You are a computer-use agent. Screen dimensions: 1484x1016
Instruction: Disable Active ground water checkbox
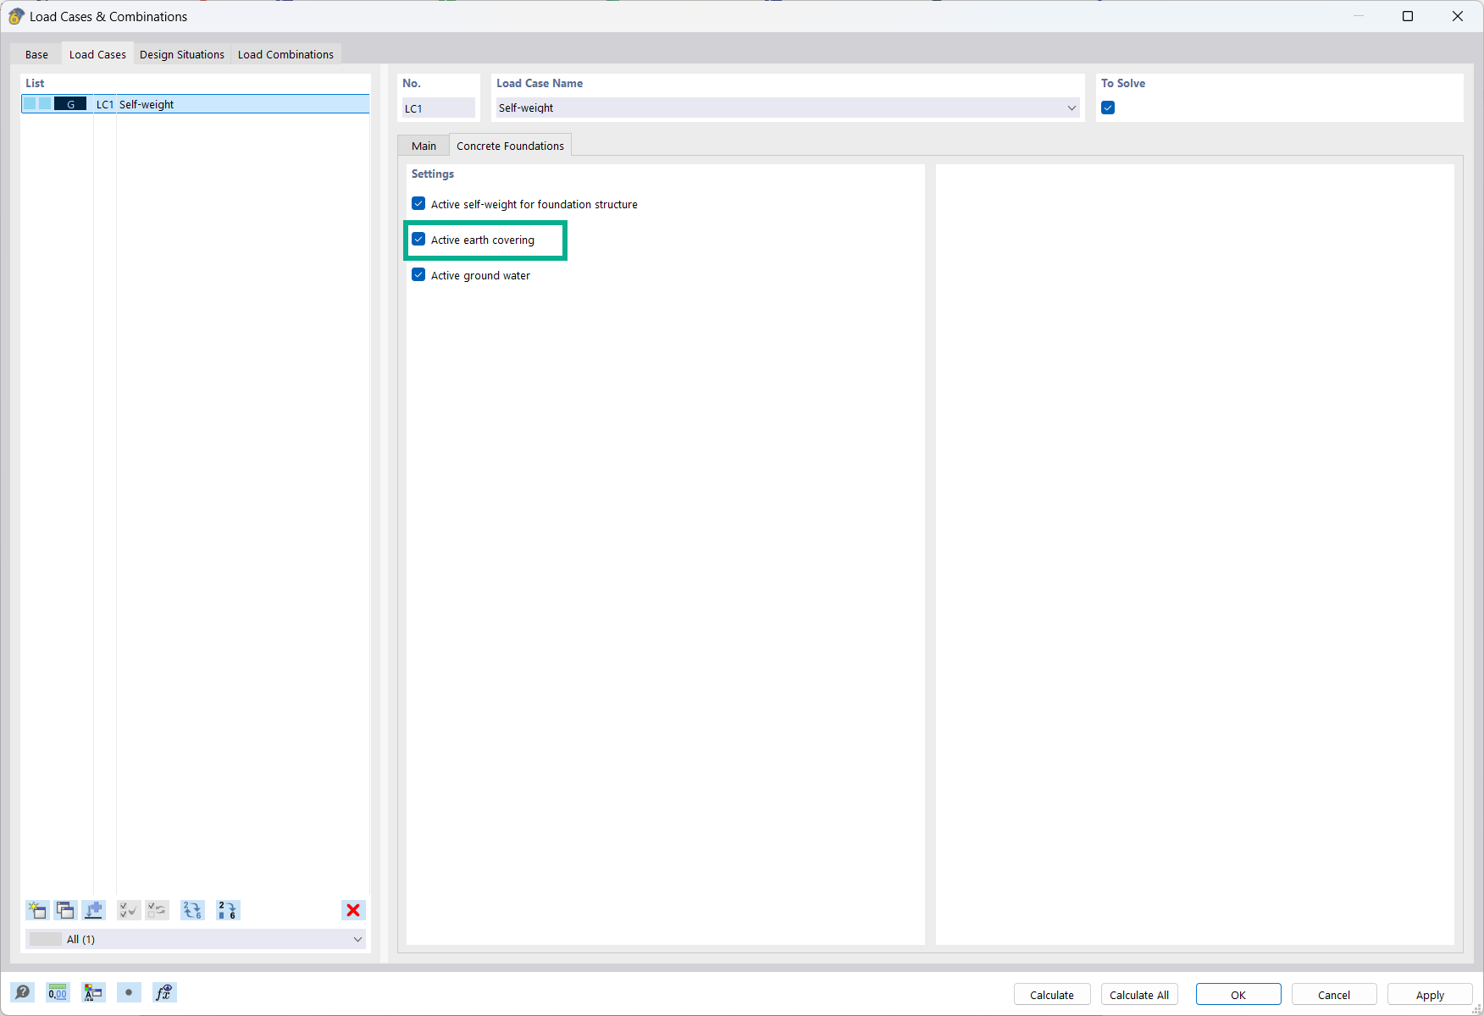418,274
